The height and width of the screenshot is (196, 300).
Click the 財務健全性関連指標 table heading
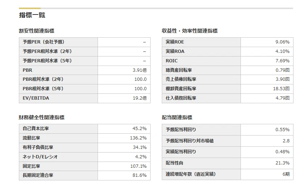tap(41, 117)
